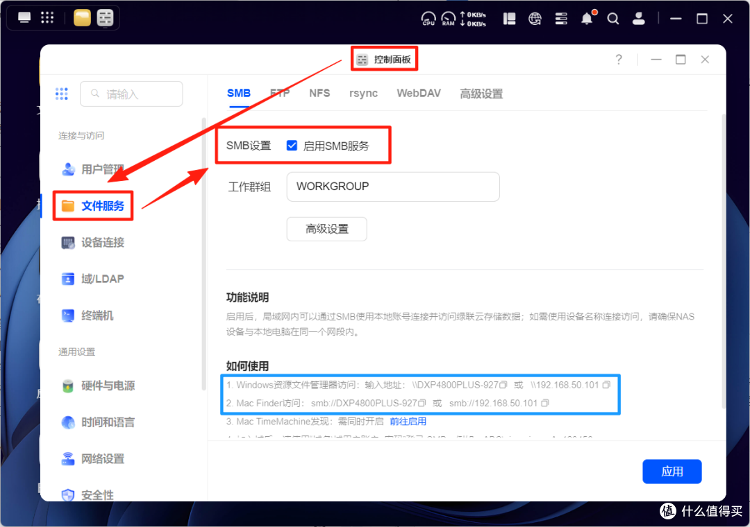Image resolution: width=750 pixels, height=527 pixels.
Task: Maximize the 控制面板 window
Action: coord(681,59)
